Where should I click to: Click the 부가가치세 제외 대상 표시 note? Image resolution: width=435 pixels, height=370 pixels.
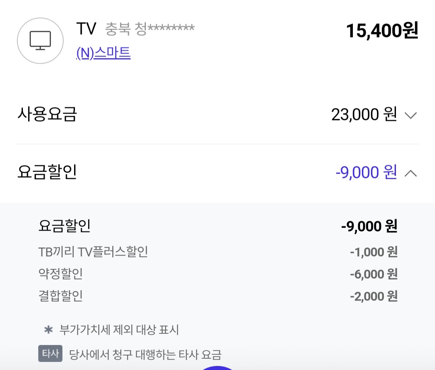tap(119, 330)
